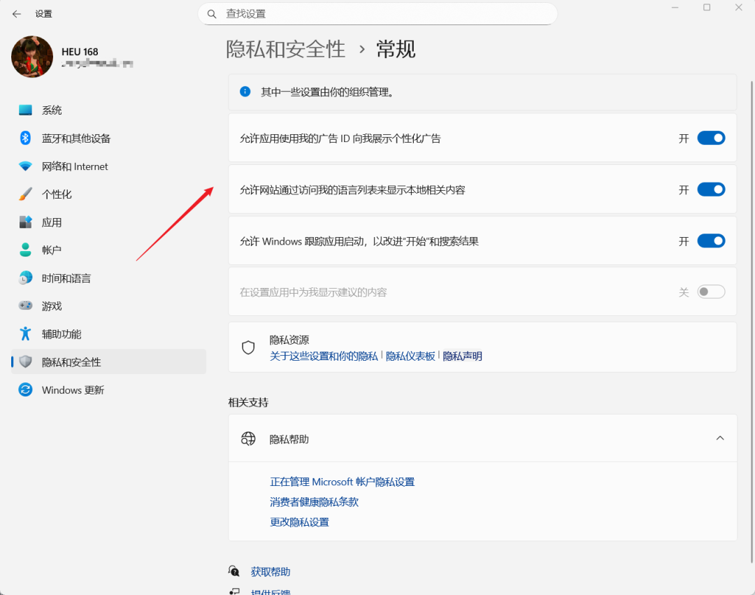The height and width of the screenshot is (595, 755).
Task: Select 帐户 in the navigation menu
Action: 52,250
